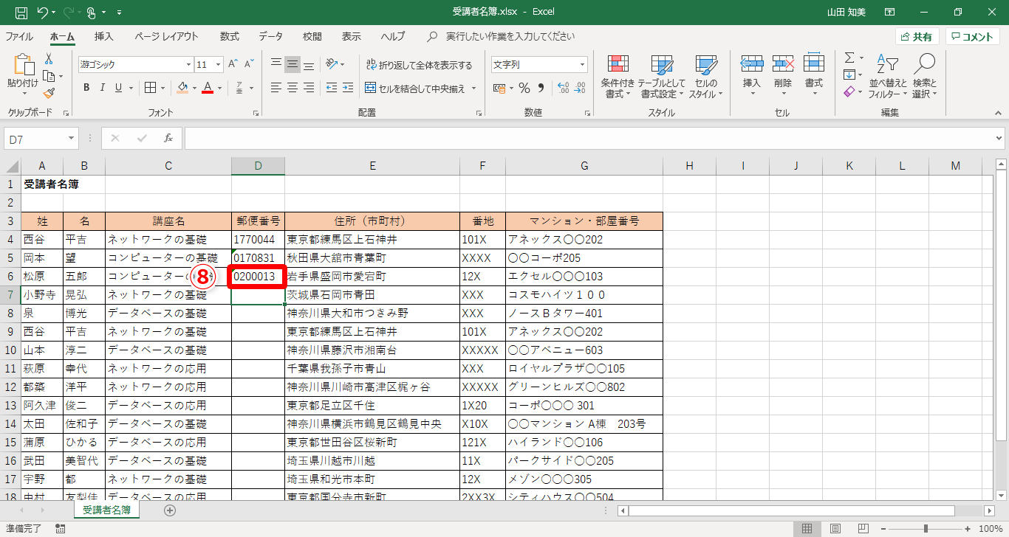The height and width of the screenshot is (537, 1009).
Task: Click the new sheet plus icon
Action: (x=170, y=510)
